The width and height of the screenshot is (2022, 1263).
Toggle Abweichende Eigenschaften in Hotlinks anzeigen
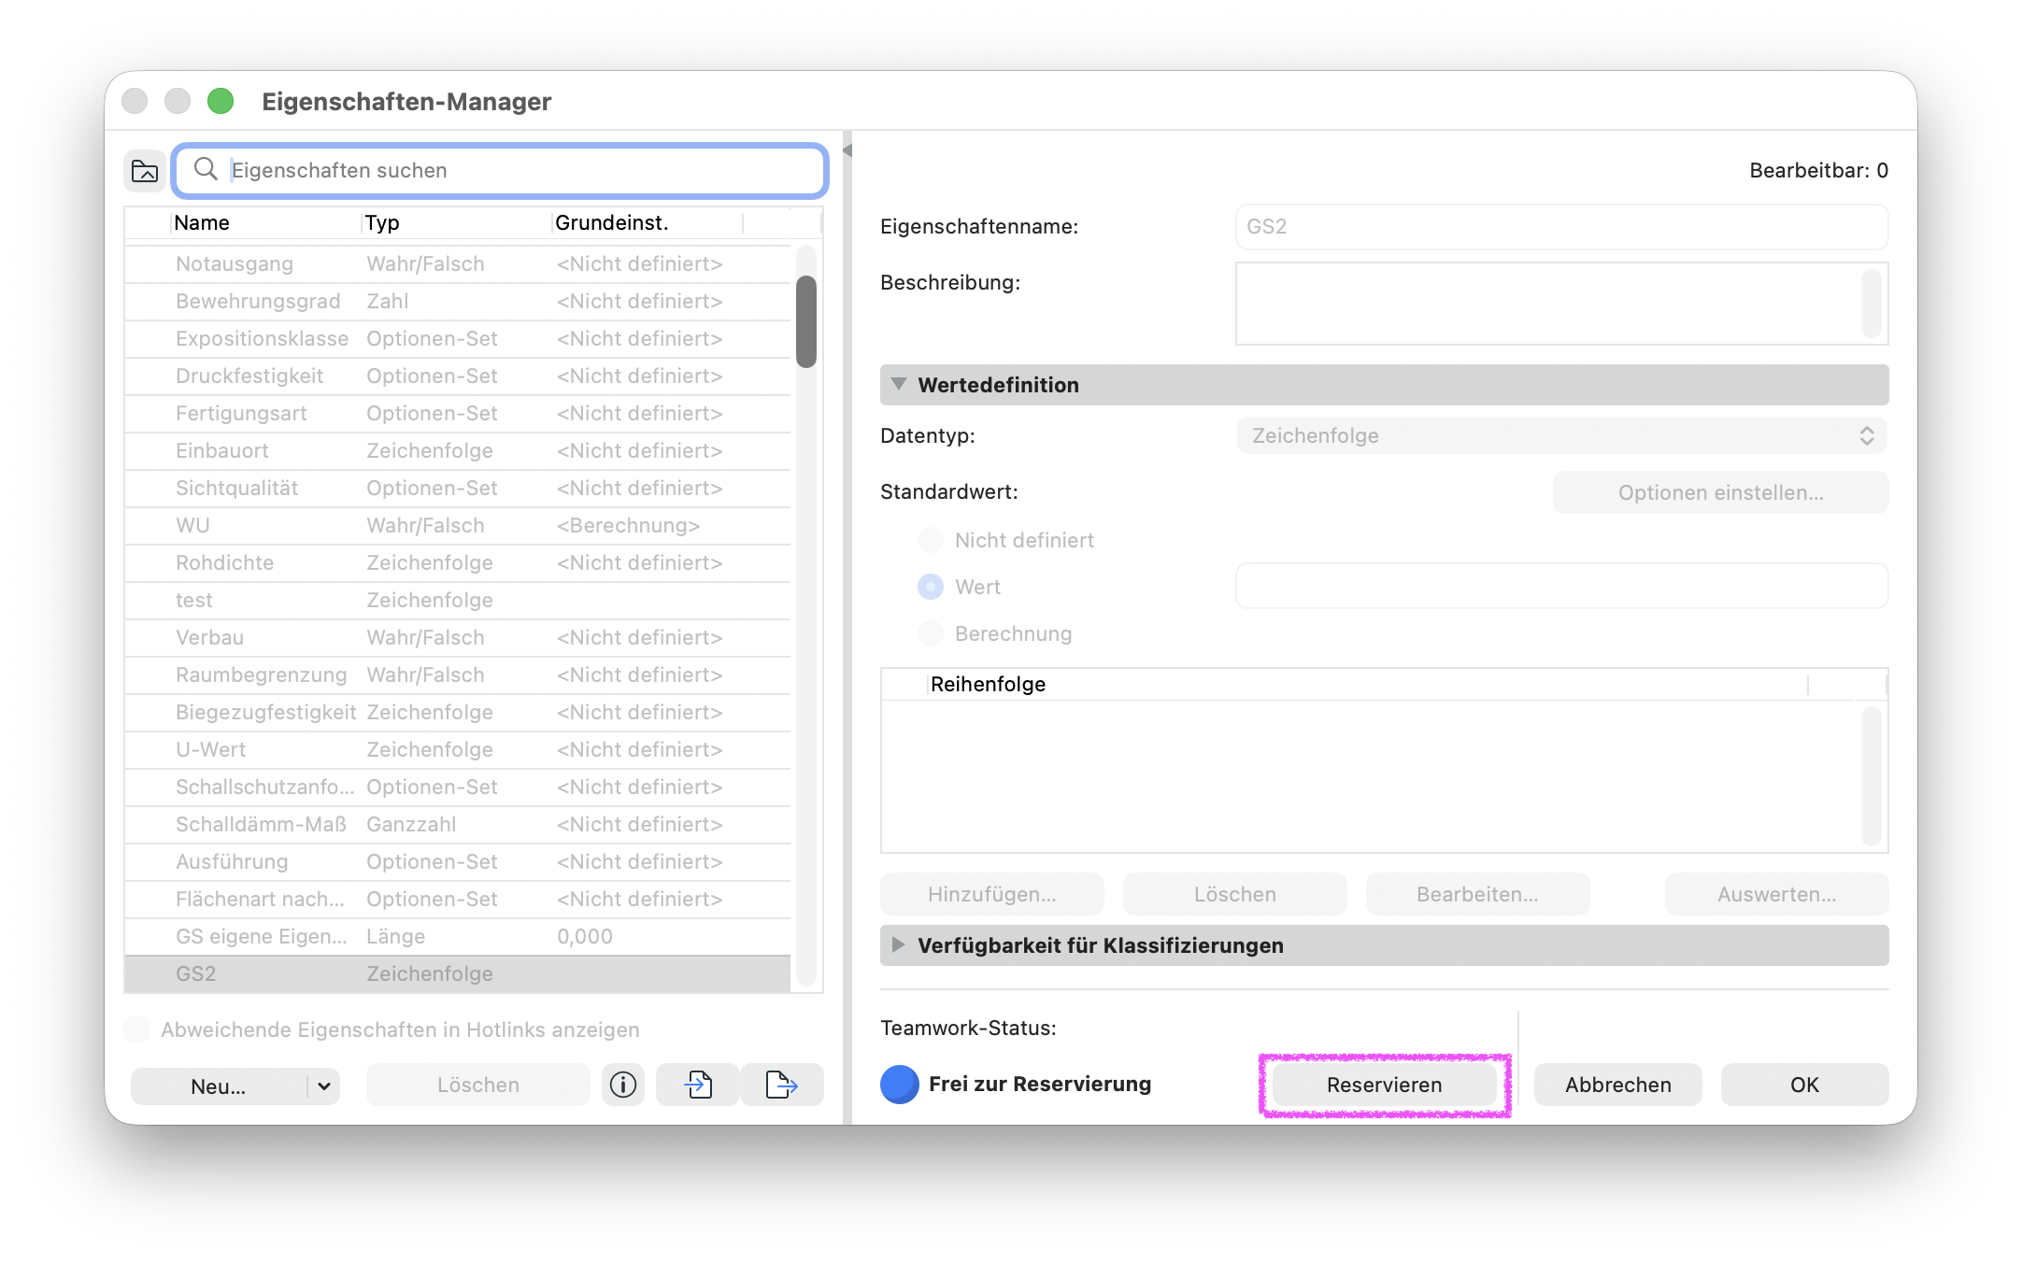136,1029
